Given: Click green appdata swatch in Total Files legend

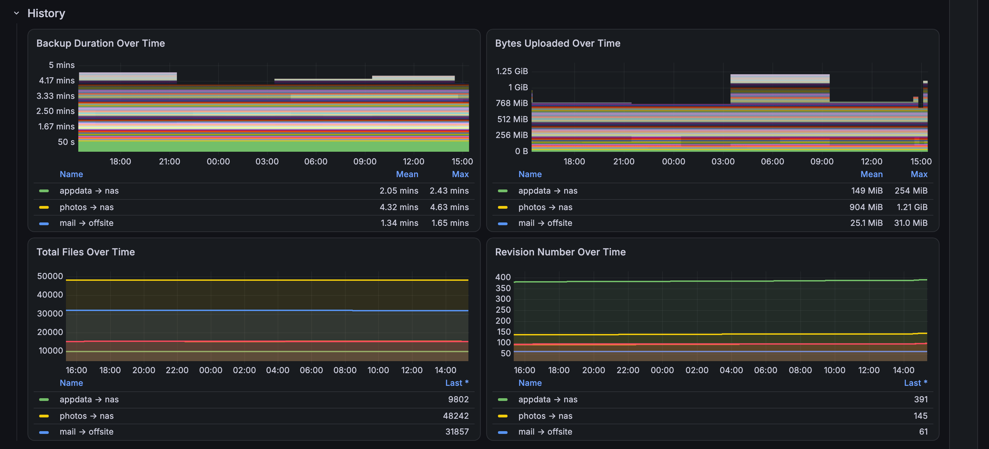Looking at the screenshot, I should tap(44, 400).
